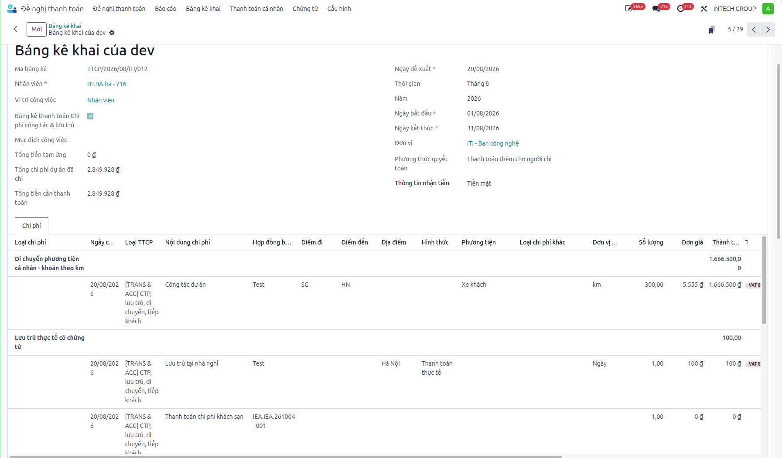Open the Nhân viên job position link

click(x=101, y=100)
